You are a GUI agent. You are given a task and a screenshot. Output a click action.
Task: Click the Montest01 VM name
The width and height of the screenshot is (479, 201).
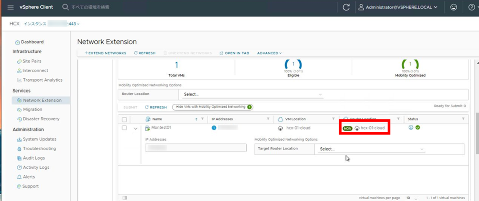point(161,128)
